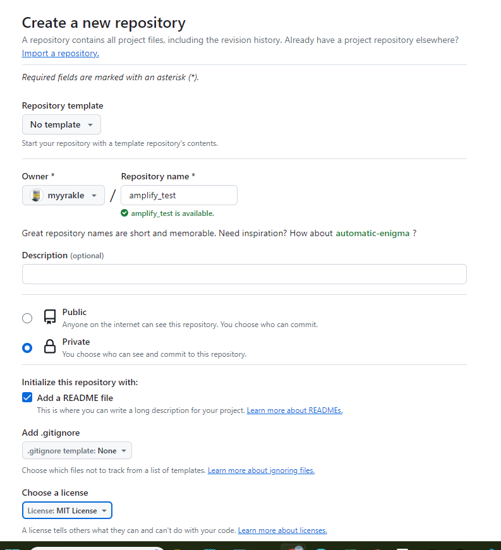Select the Public visibility radio button

27,318
